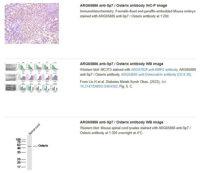Image resolution: width=207 pixels, height=173 pixels.
Task: Open the ARG57829 anti-BMP2 antibody link
Action: tap(154, 70)
